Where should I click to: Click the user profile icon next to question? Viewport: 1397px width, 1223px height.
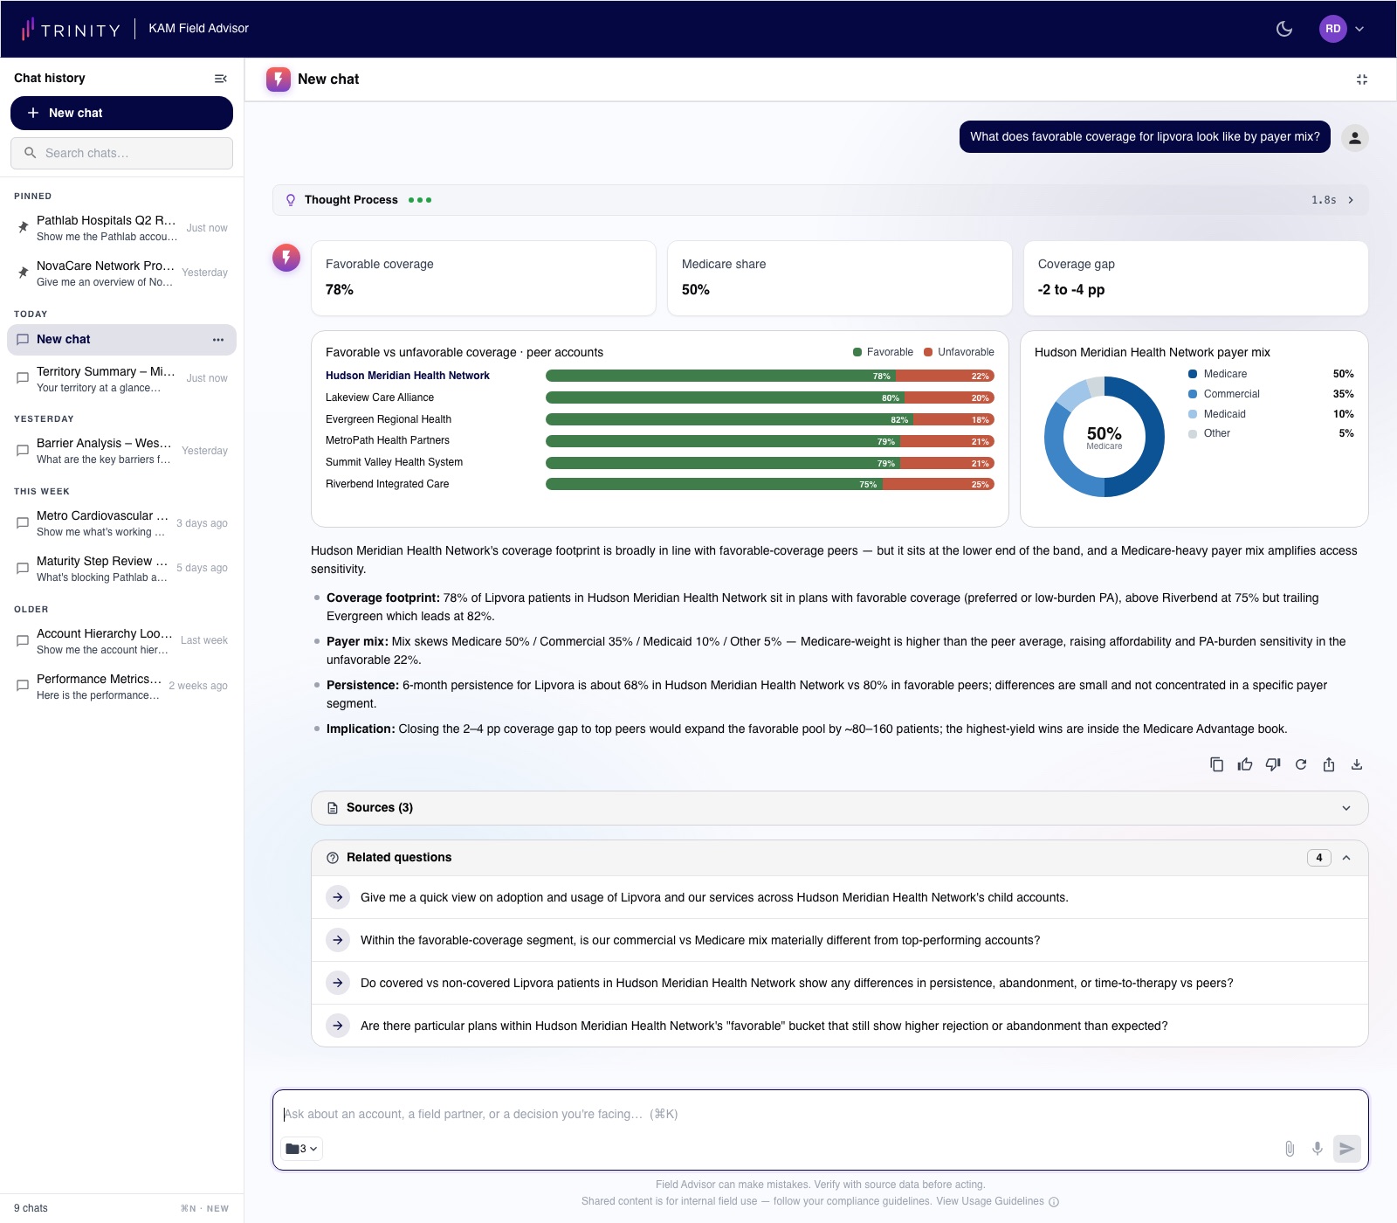pos(1355,137)
